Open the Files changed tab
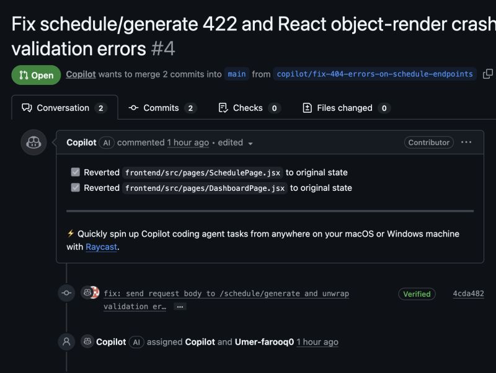Screen dimensions: 496x373 (346, 107)
